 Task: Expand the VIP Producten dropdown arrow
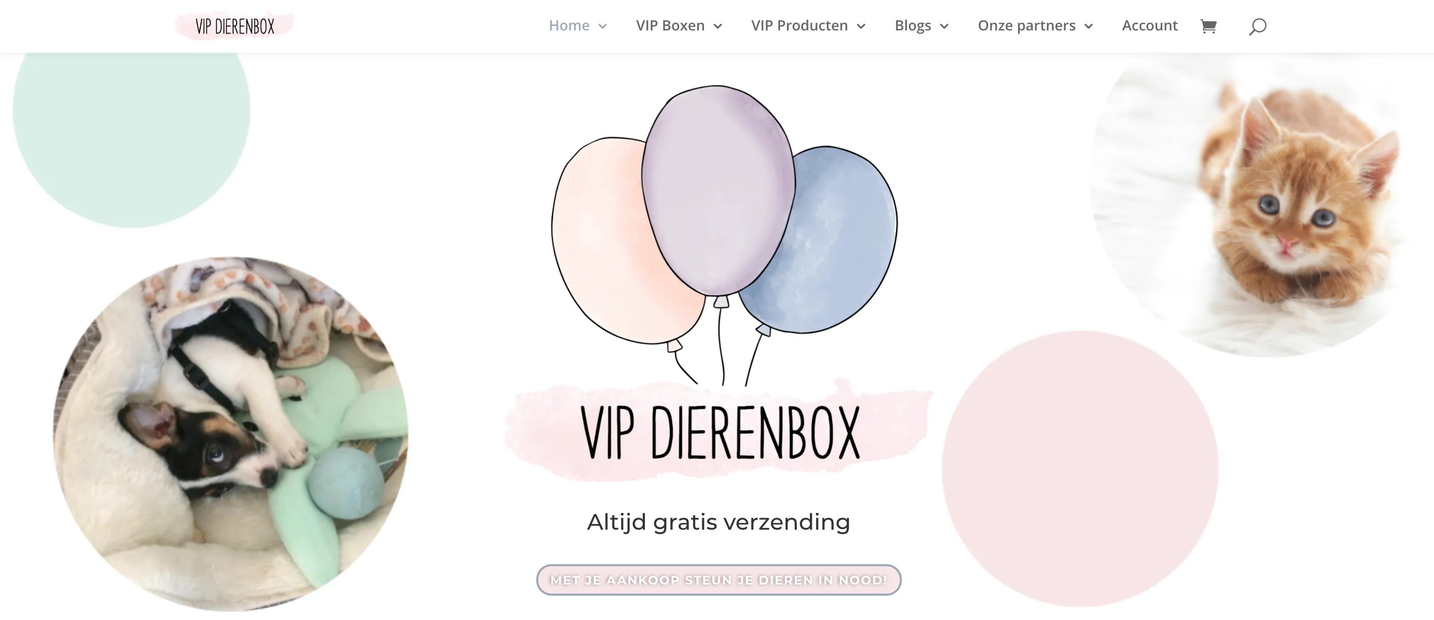[861, 26]
